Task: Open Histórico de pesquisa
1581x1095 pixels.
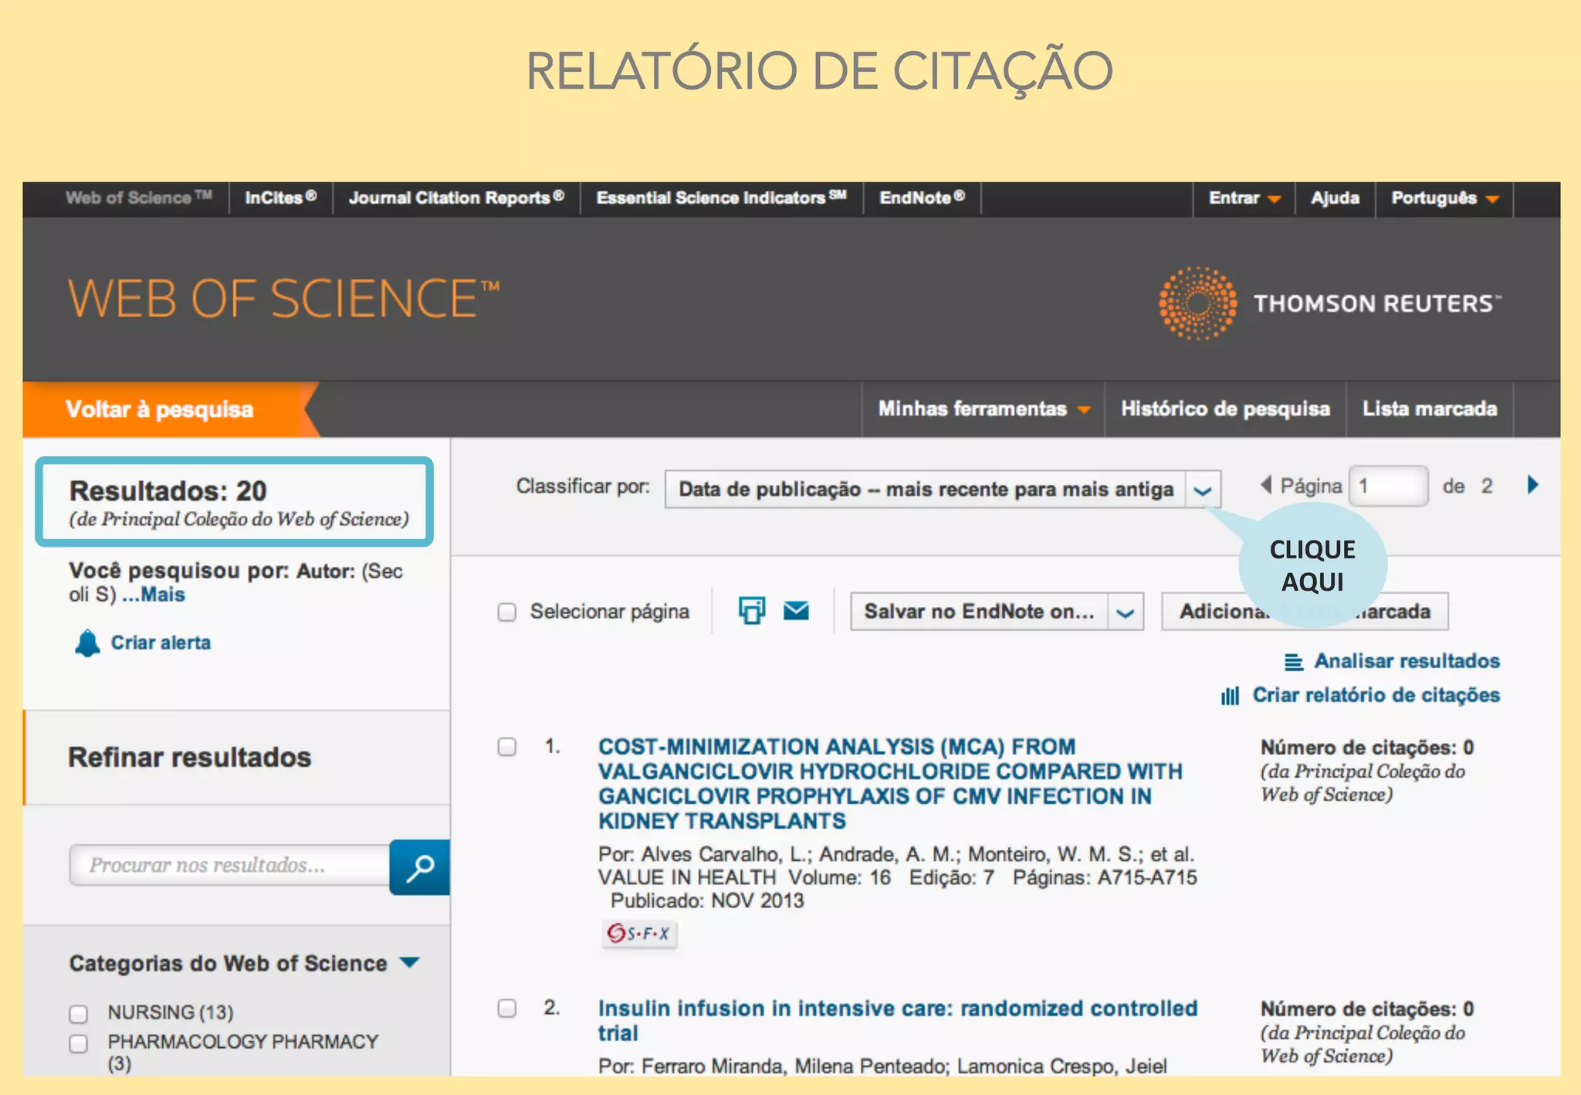Action: point(1225,409)
